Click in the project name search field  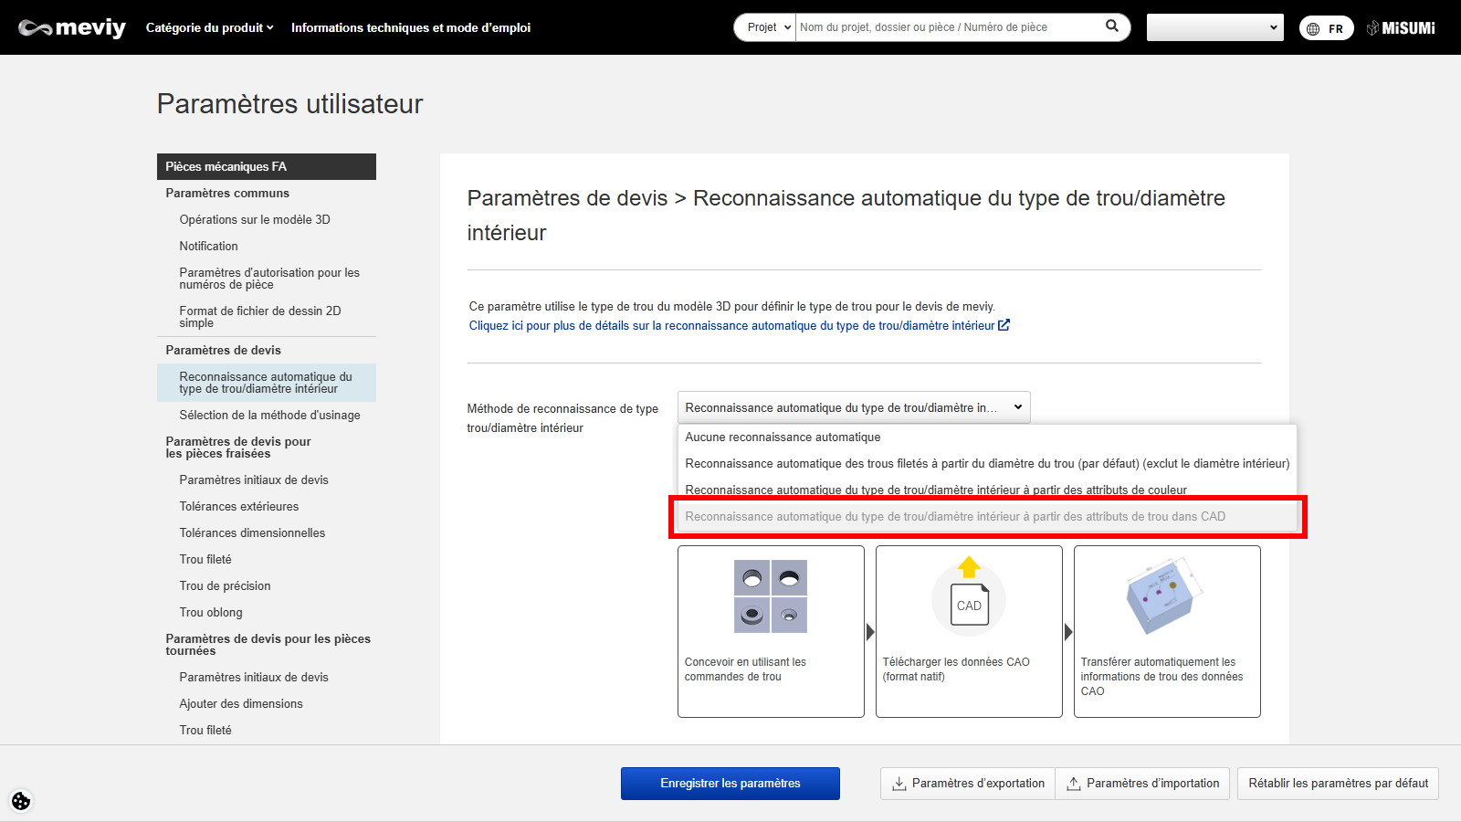tap(950, 27)
